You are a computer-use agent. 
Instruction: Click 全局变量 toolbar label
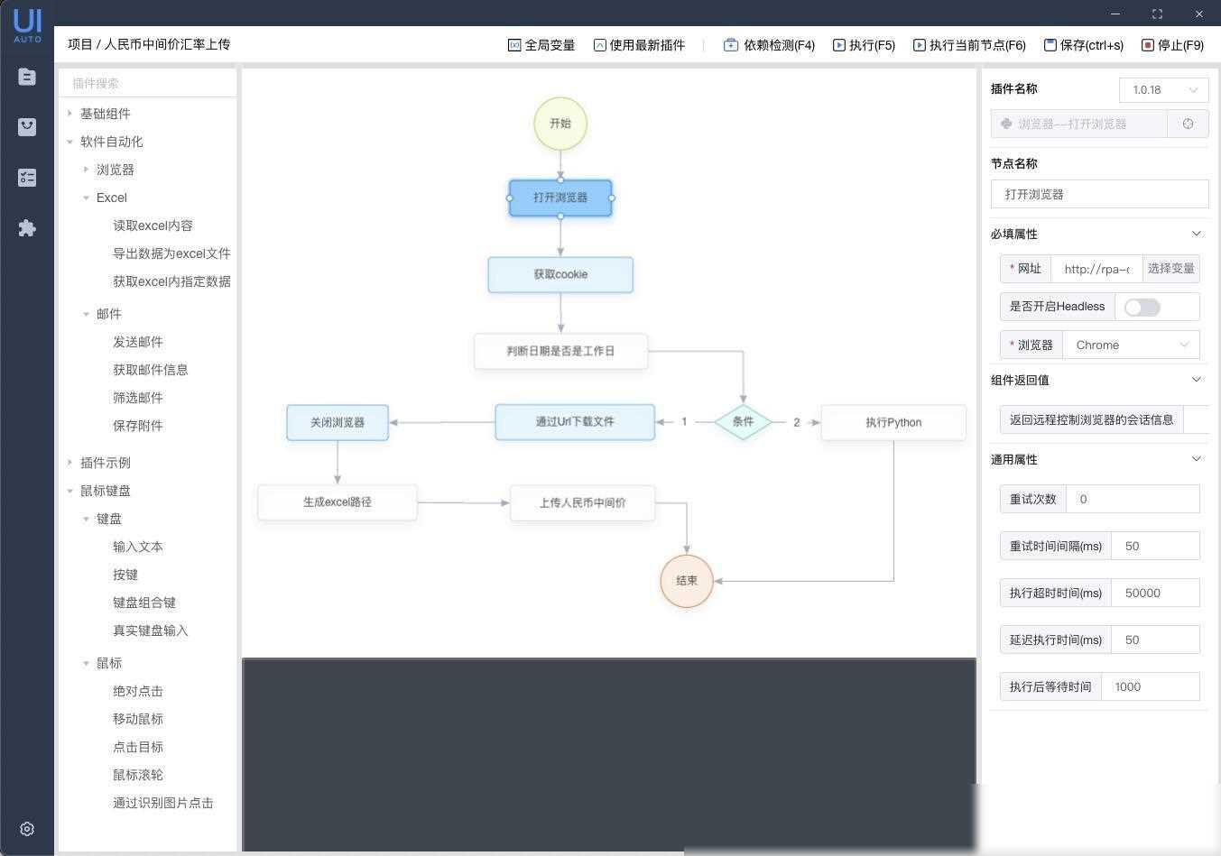[550, 45]
